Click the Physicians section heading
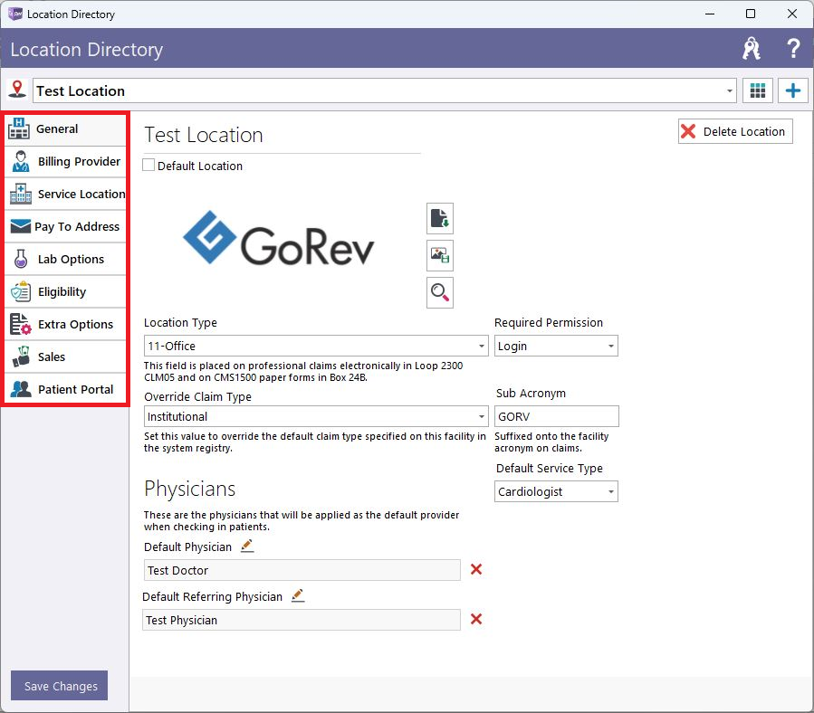 189,489
